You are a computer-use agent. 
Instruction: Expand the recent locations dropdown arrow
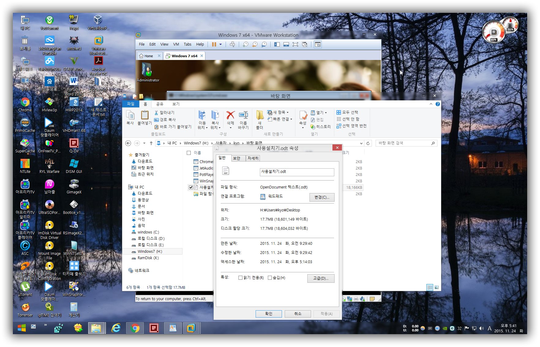144,143
